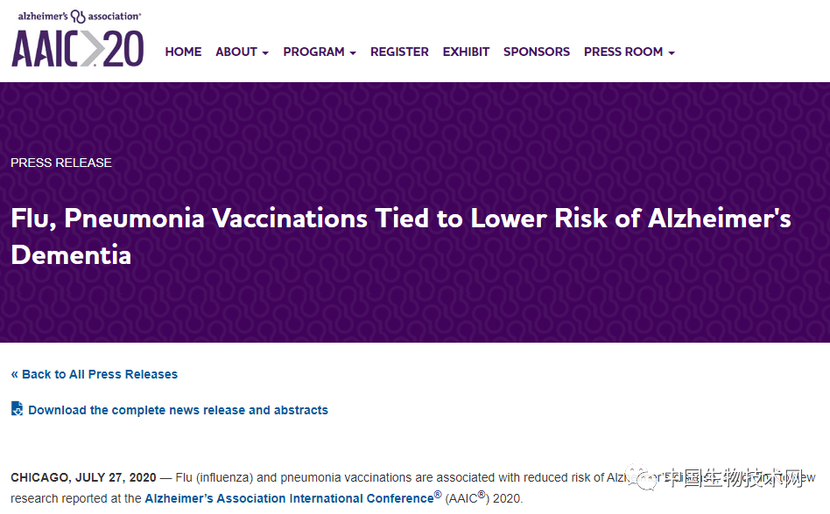This screenshot has width=830, height=514.
Task: Download the complete news release and abstracts
Action: (x=178, y=410)
